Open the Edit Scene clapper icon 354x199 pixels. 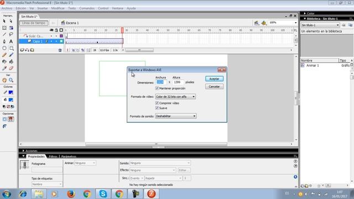(x=257, y=23)
